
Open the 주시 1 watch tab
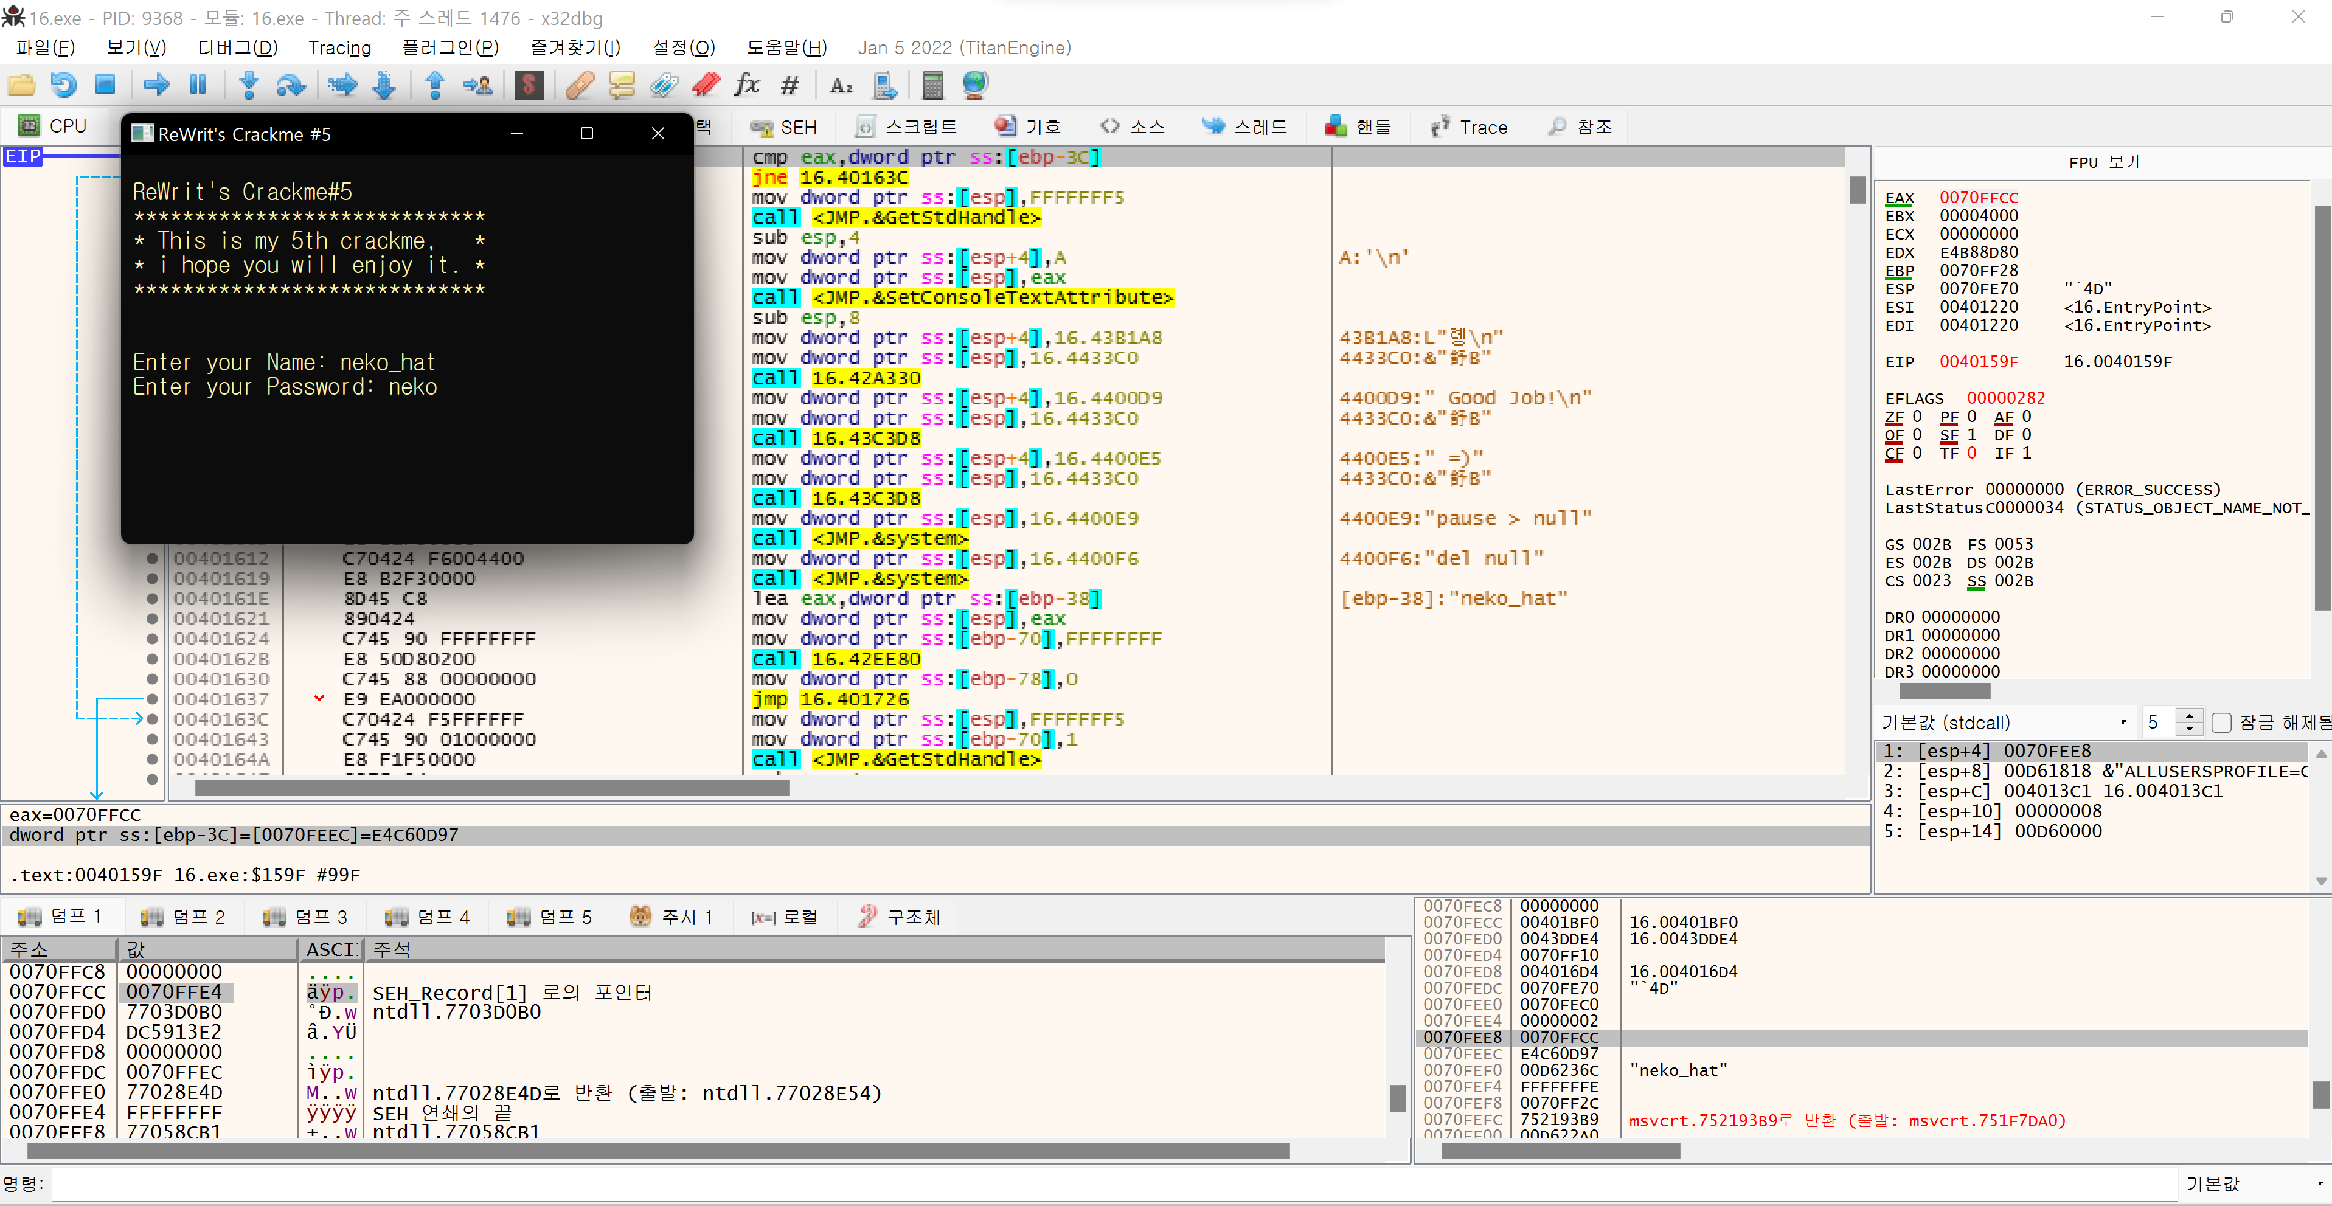coord(671,917)
